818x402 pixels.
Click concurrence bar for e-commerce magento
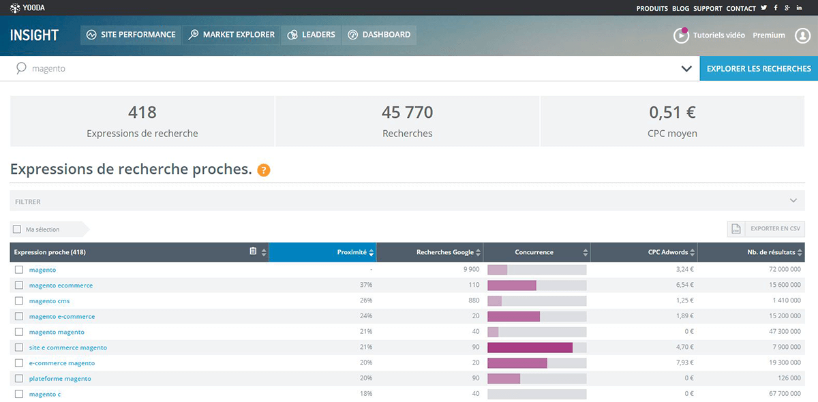[536, 363]
